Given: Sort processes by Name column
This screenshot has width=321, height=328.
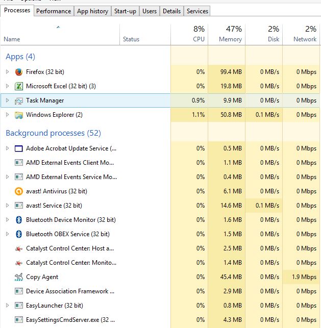Looking at the screenshot, I should pyautogui.click(x=60, y=35).
